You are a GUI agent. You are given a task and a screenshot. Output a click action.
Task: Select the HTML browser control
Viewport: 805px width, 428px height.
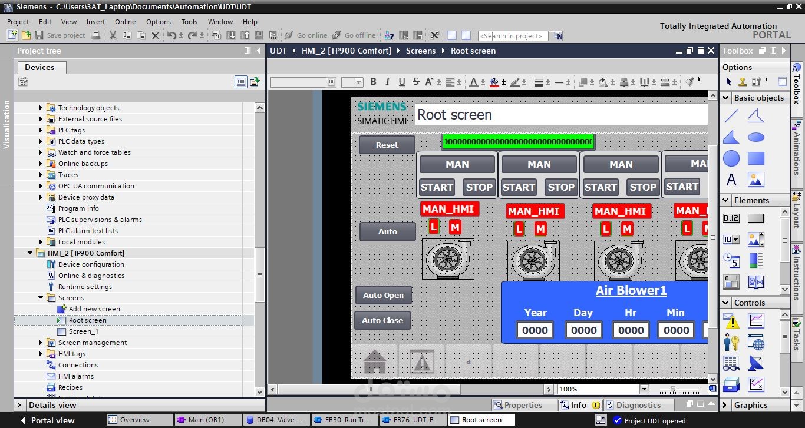click(x=756, y=342)
